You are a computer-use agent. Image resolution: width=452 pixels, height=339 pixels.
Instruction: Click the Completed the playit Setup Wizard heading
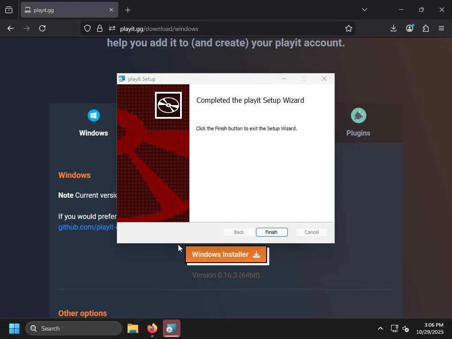click(250, 100)
